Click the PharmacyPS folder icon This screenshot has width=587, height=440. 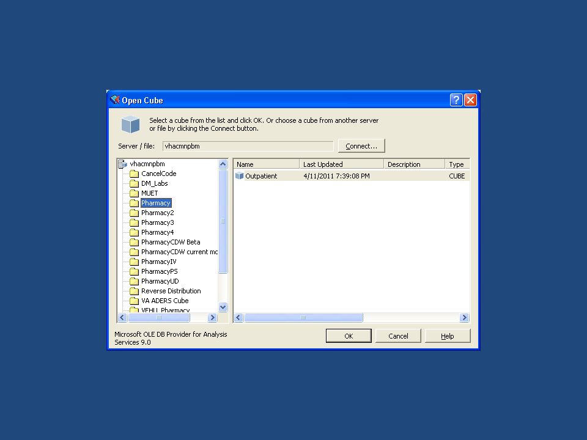134,271
